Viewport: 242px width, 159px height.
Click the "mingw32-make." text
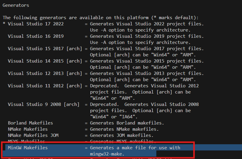click(107, 154)
